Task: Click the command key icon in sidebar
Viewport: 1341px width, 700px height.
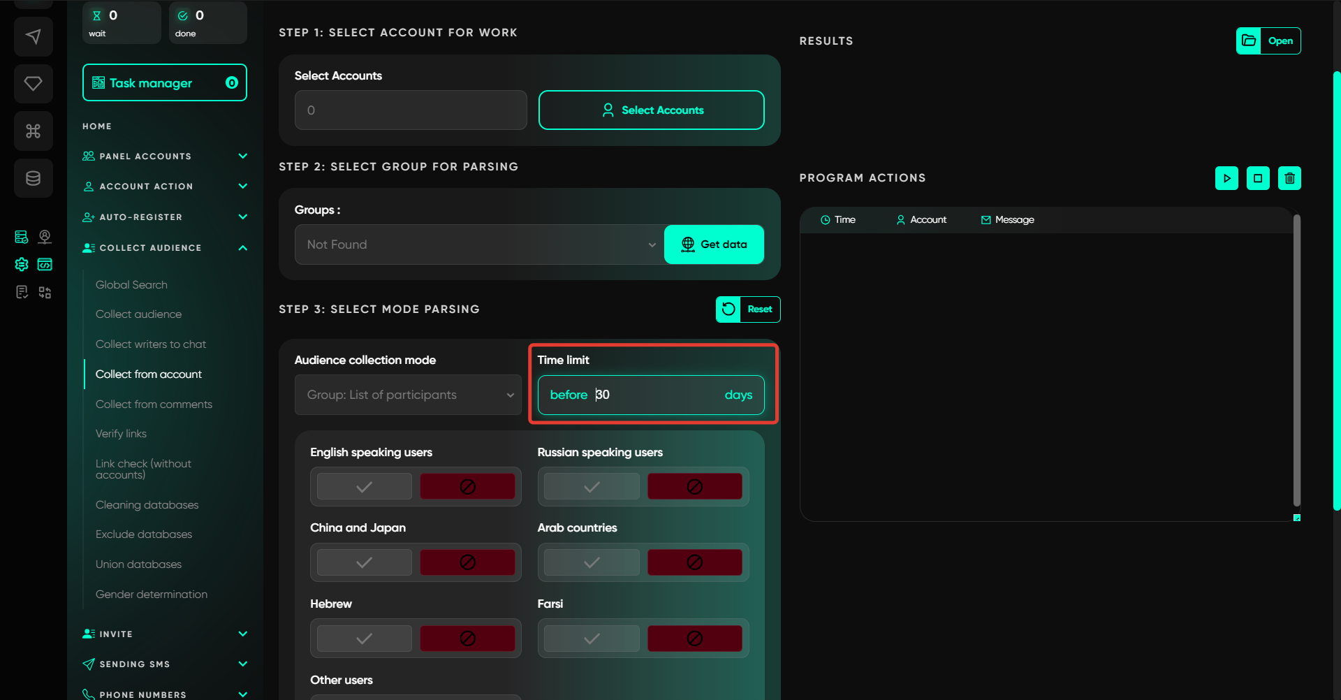Action: 33,131
